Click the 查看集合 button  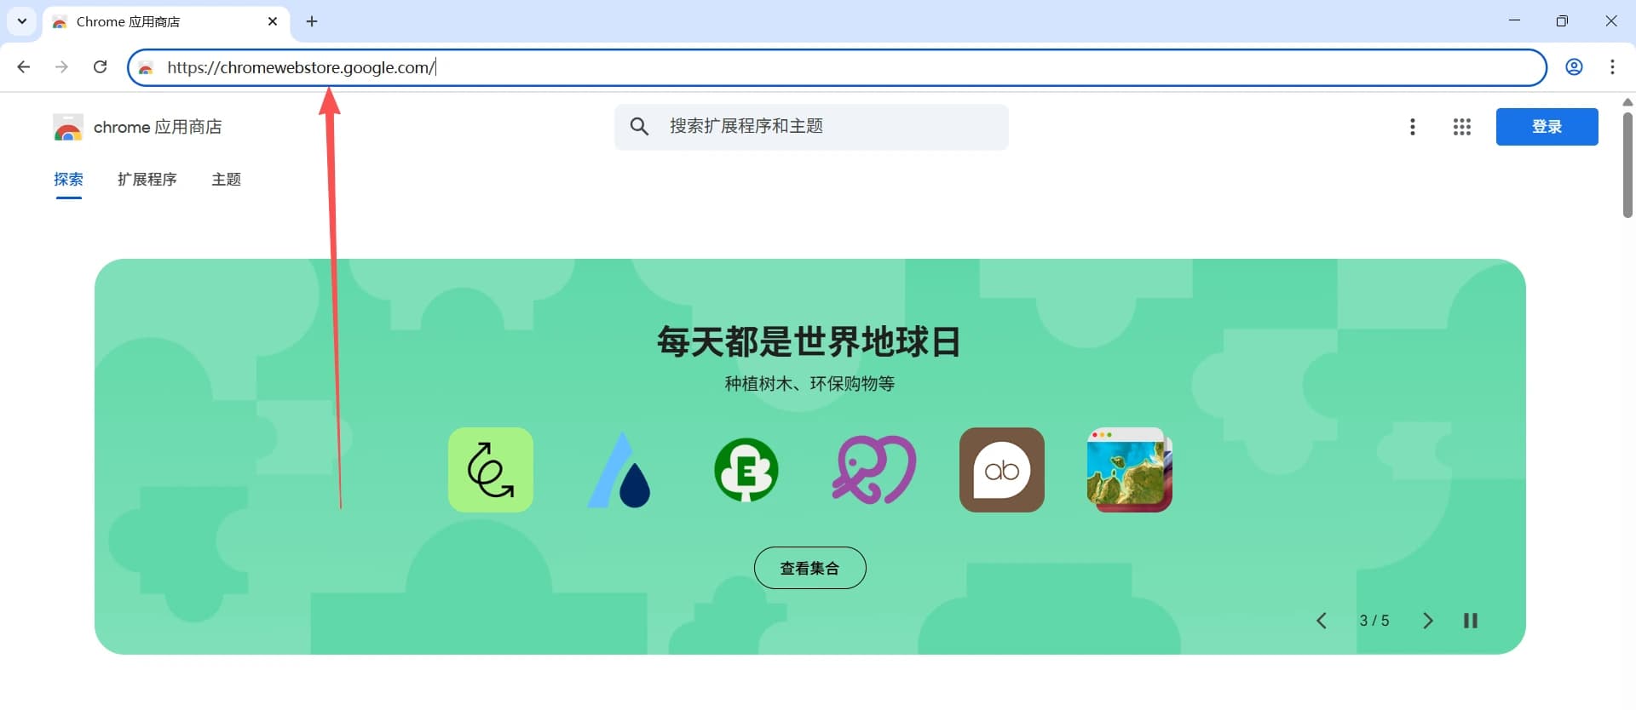[x=810, y=568]
